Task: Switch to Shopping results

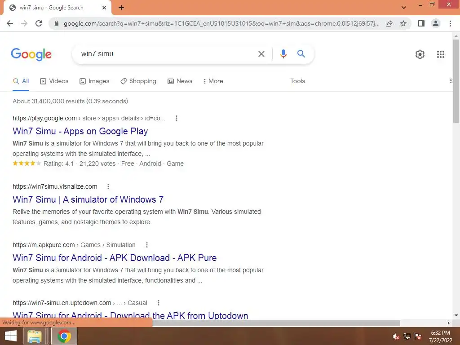Action: pyautogui.click(x=138, y=81)
